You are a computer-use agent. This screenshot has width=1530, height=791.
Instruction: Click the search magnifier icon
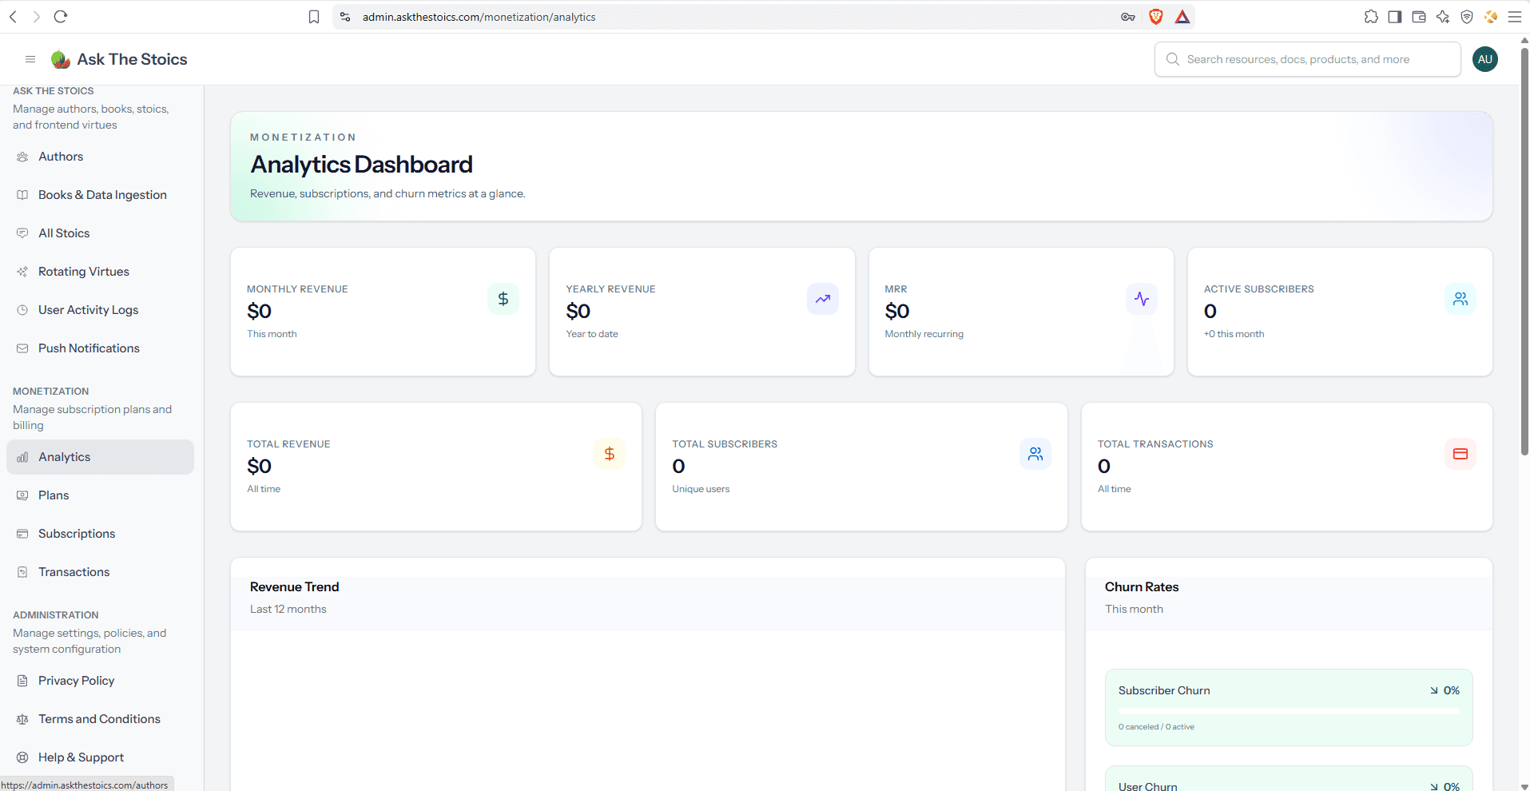click(1172, 59)
